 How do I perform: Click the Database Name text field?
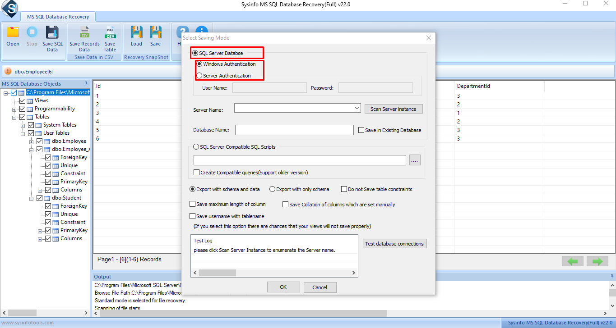(294, 130)
